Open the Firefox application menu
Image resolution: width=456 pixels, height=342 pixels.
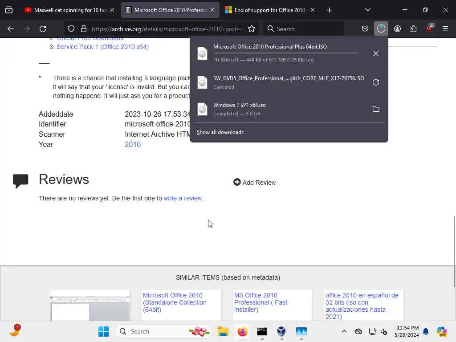(445, 29)
